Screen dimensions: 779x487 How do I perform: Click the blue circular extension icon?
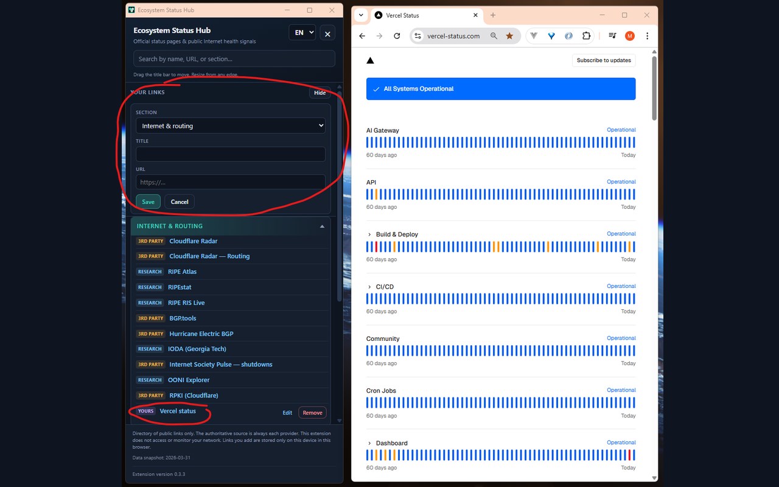pos(568,36)
